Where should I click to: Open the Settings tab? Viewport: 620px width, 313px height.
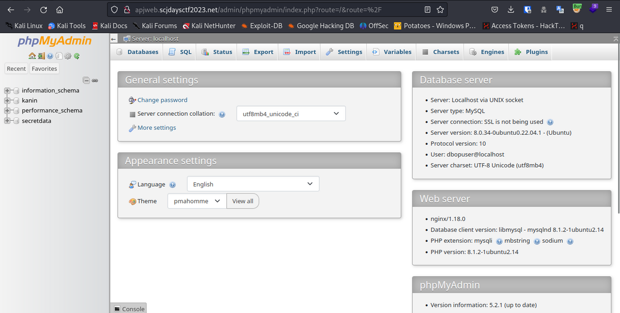point(344,52)
